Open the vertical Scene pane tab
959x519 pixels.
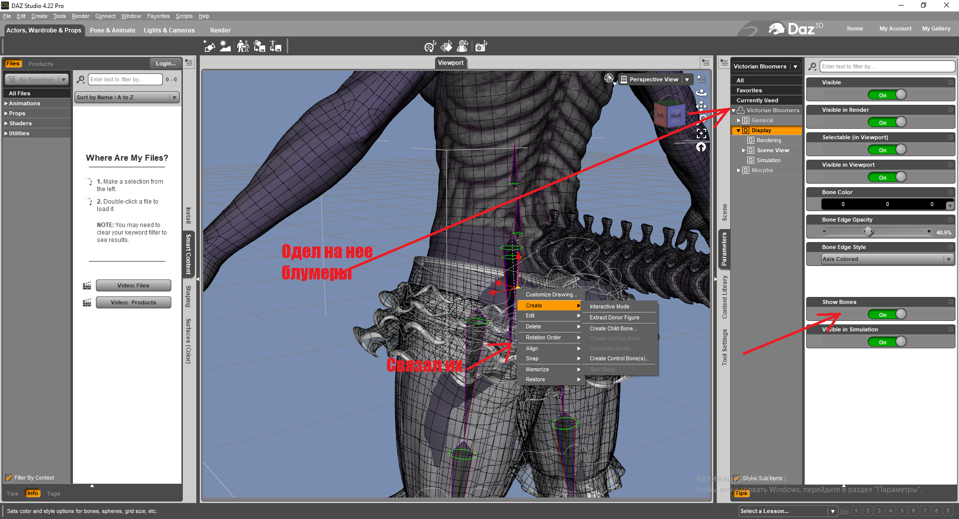[724, 212]
